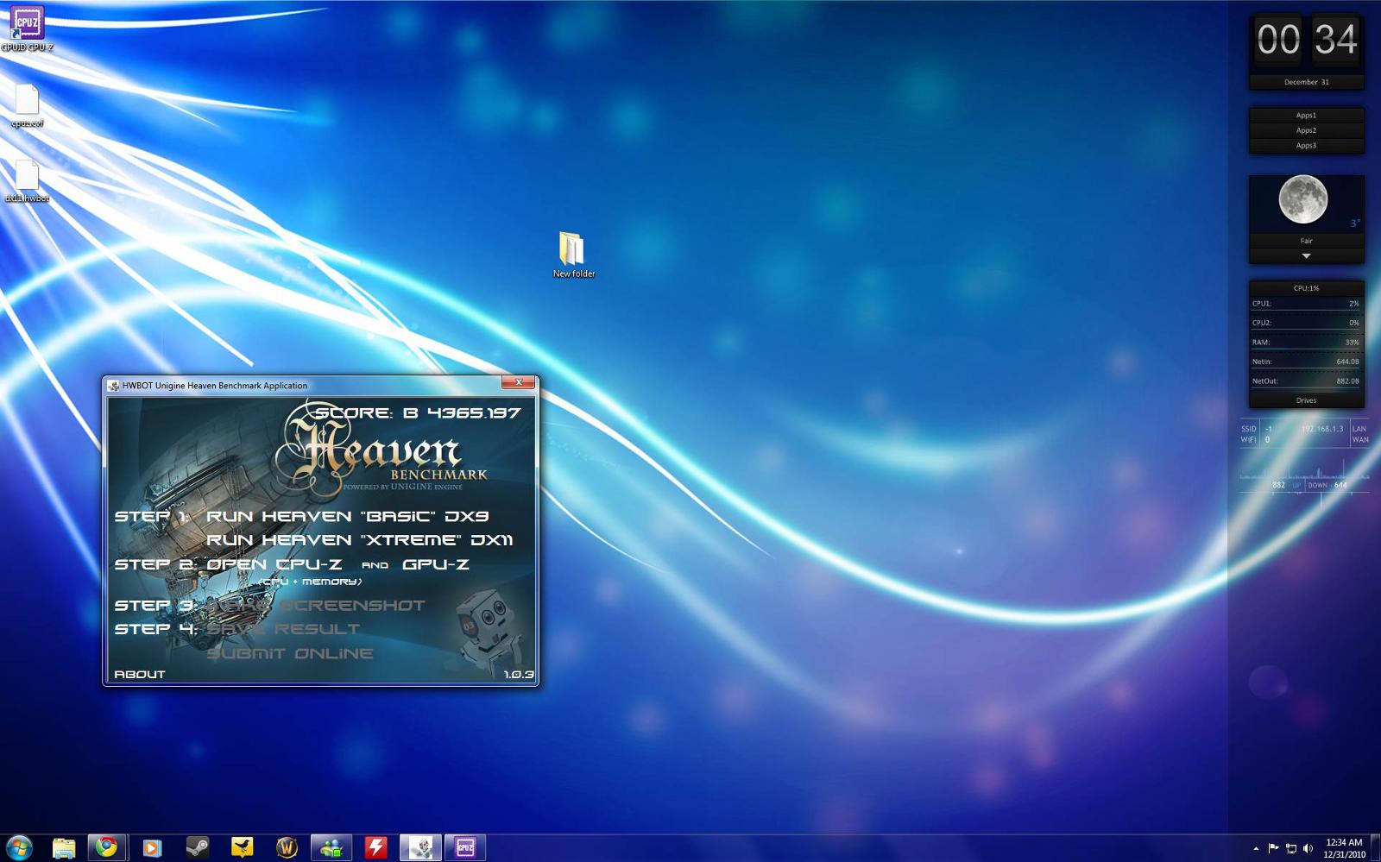Expand the weather gadget down arrow

coord(1307,256)
